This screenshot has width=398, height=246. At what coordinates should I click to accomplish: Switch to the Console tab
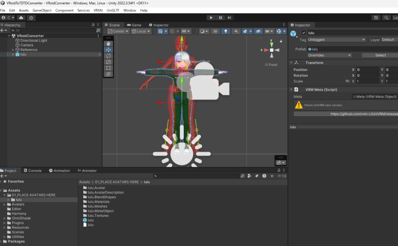point(32,170)
